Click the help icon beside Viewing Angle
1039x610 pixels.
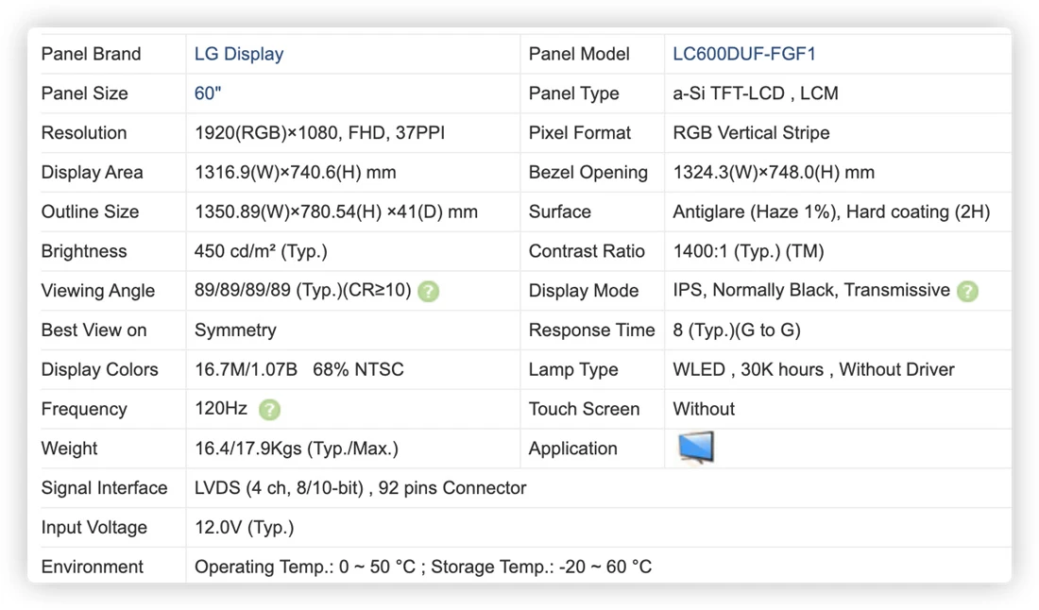point(429,292)
